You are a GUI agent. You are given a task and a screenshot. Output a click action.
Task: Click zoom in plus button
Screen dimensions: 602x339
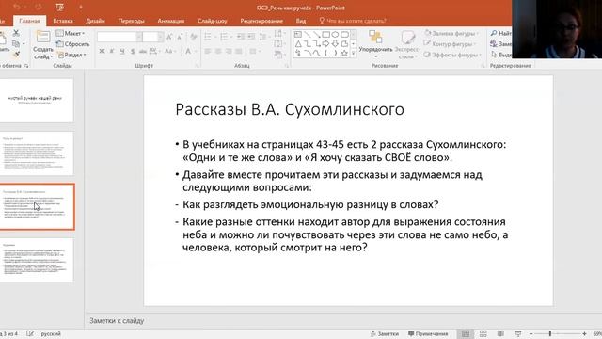tap(584, 333)
